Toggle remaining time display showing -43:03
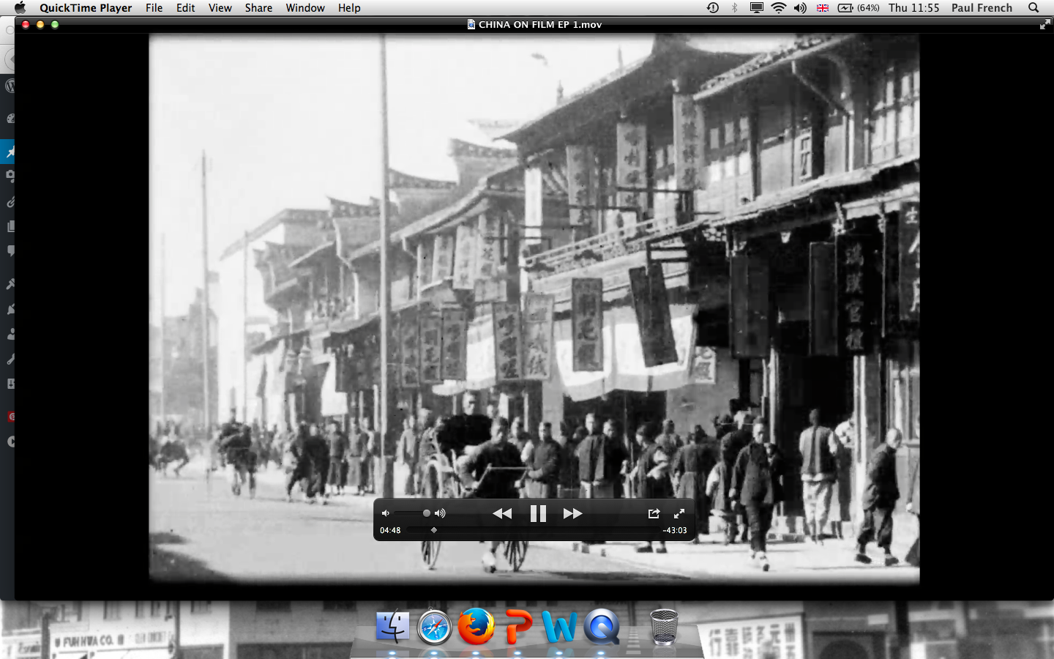The height and width of the screenshot is (659, 1054). click(674, 530)
